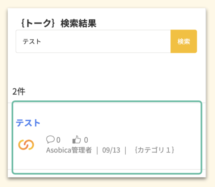Image resolution: width=215 pixels, height=187 pixels.
Task: Click the comment count number 0
Action: (58, 140)
